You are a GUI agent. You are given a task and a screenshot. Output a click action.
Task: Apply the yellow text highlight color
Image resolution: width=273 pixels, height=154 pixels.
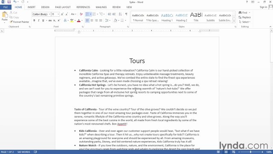72,21
